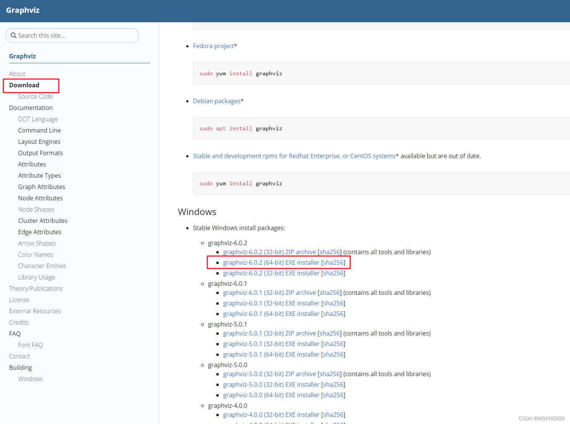Select the Attributes sidebar entry
The image size is (570, 424).
coord(32,164)
